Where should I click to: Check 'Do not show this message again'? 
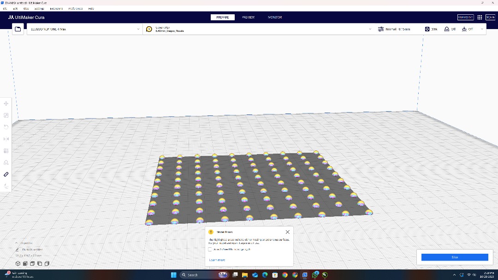pyautogui.click(x=210, y=250)
